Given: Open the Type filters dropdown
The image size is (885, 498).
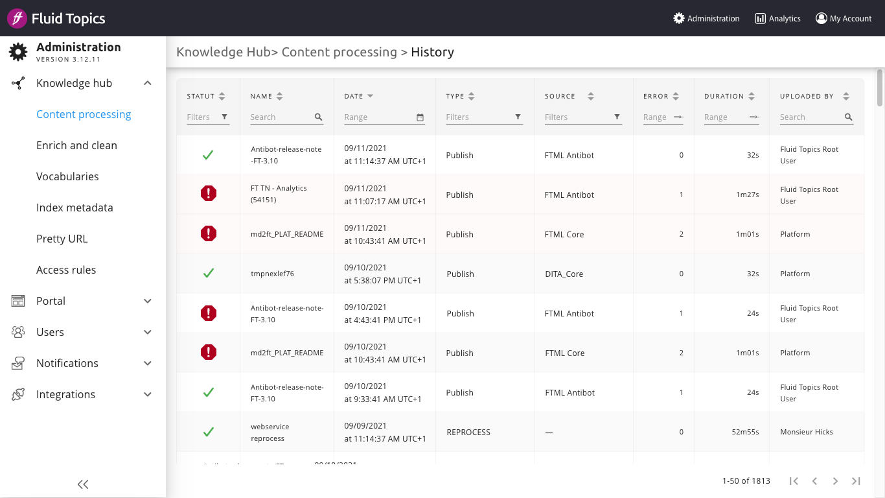Looking at the screenshot, I should click(x=485, y=117).
